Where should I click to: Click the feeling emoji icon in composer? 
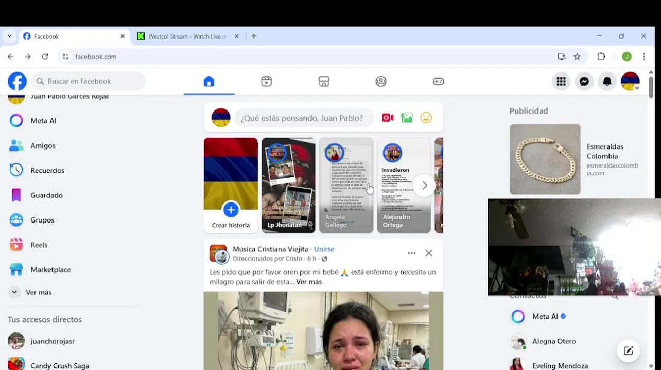tap(426, 118)
